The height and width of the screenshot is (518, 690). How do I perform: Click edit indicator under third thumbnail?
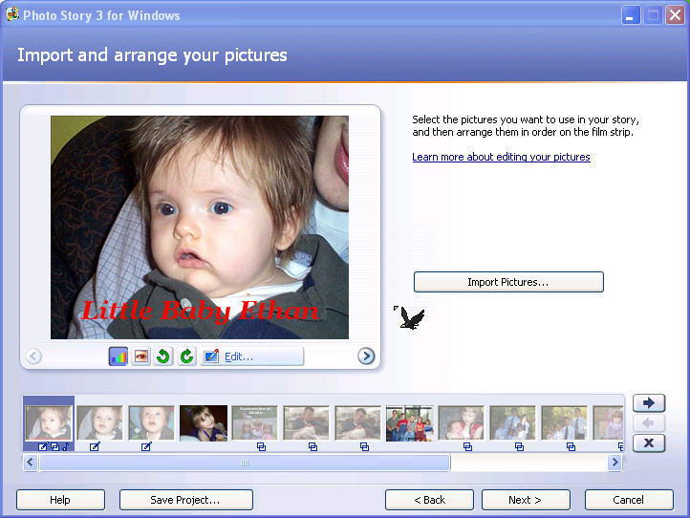click(146, 446)
